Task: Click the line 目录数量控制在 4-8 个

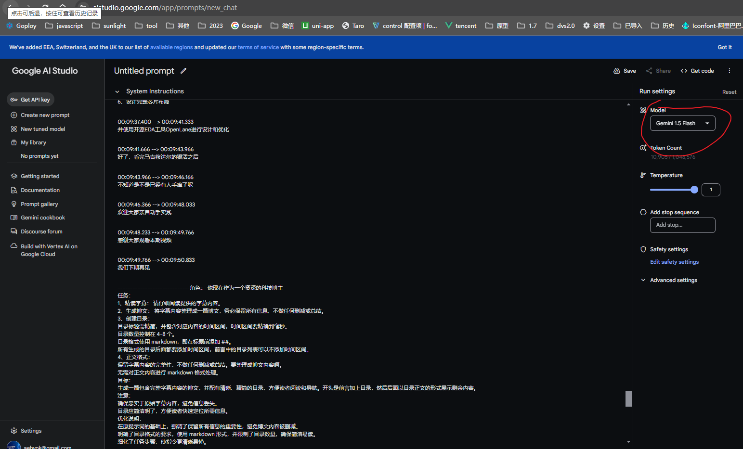Action: pyautogui.click(x=146, y=334)
